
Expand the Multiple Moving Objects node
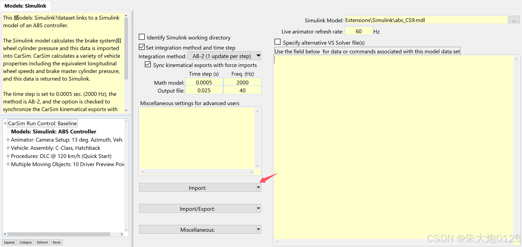point(8,164)
